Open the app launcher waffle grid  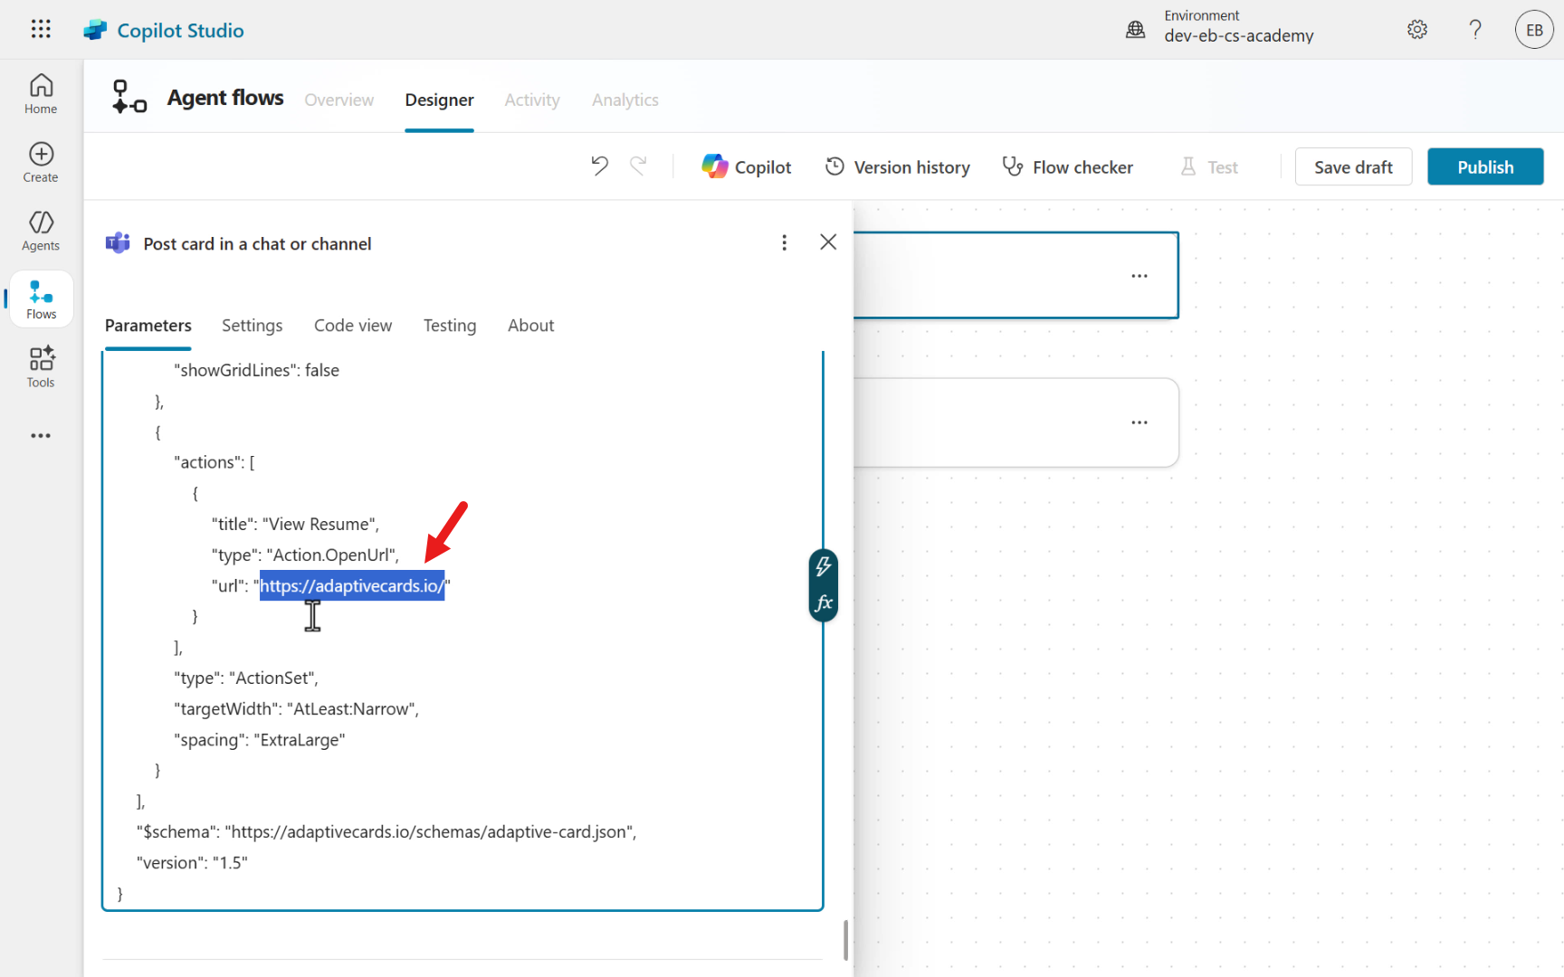point(41,29)
